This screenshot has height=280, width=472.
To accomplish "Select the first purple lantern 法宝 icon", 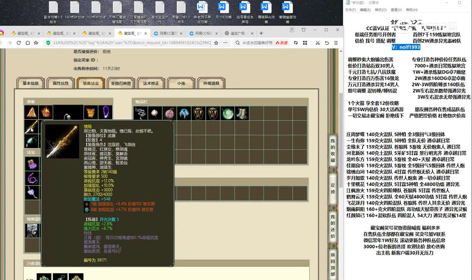I will [x=32, y=164].
